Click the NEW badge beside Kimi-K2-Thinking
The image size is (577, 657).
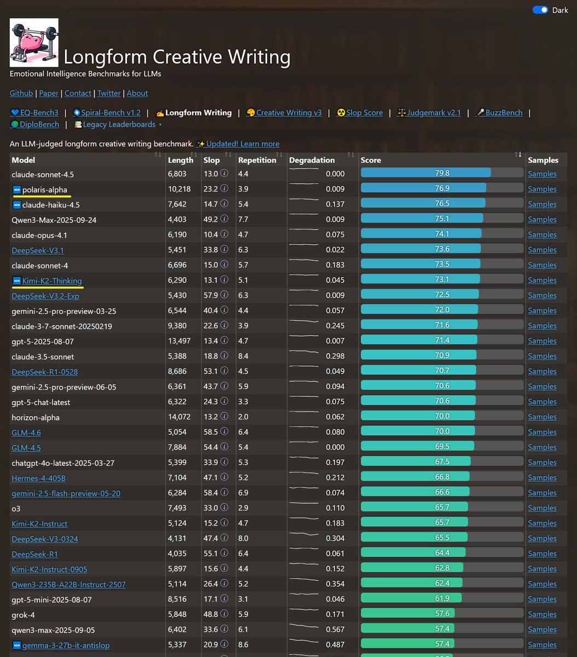coord(16,281)
